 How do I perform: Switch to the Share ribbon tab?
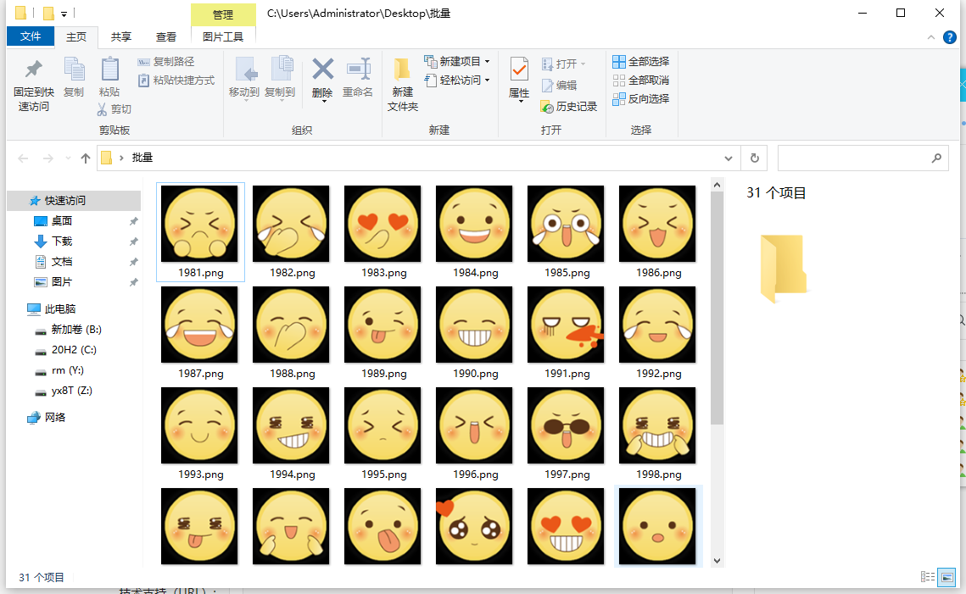[121, 36]
